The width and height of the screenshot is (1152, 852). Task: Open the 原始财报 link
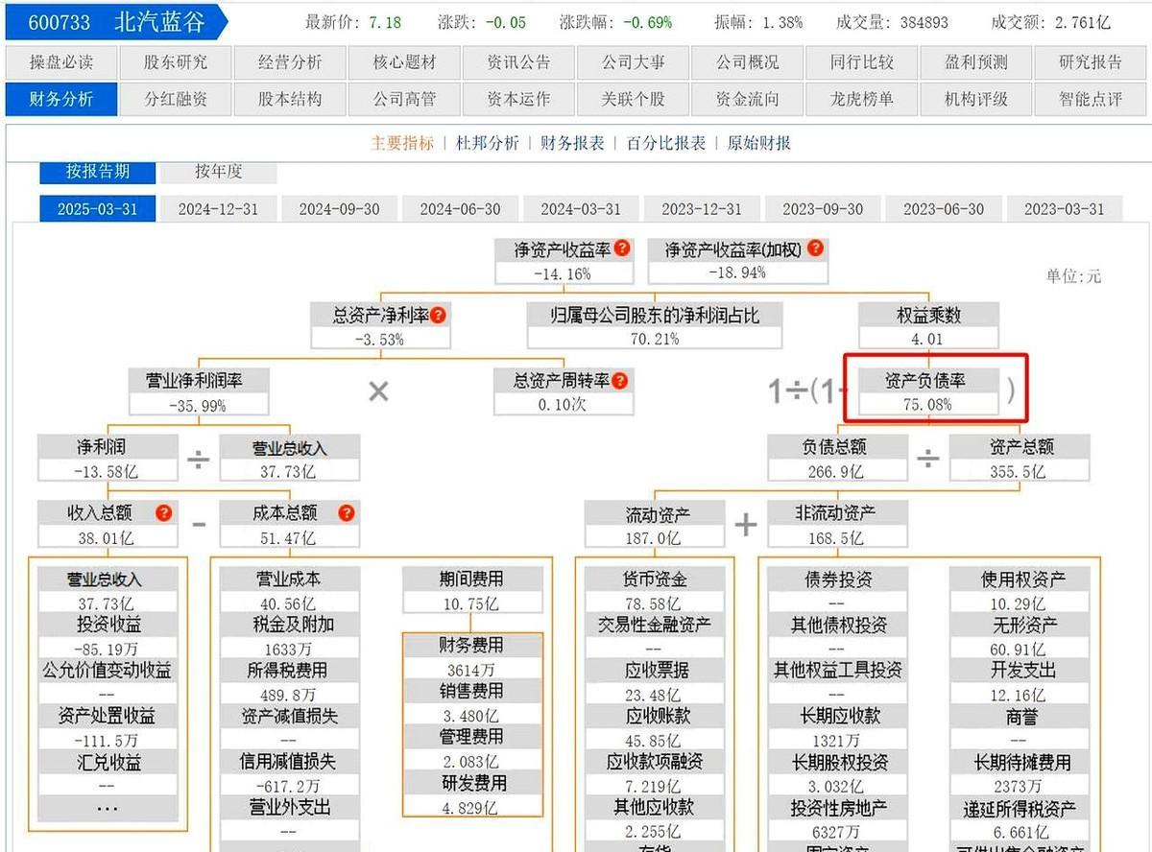(x=759, y=143)
